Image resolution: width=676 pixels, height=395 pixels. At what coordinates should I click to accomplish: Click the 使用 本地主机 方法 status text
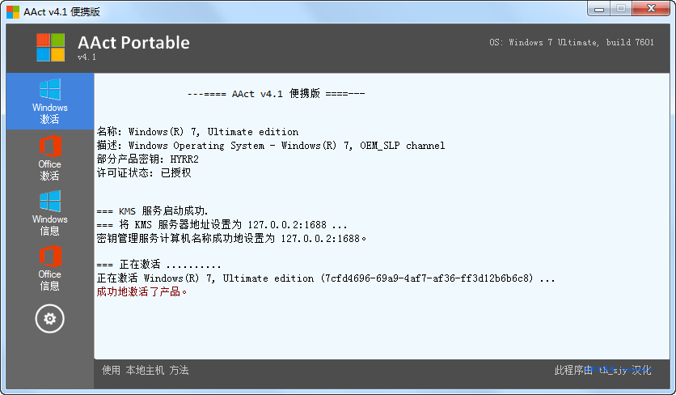146,371
